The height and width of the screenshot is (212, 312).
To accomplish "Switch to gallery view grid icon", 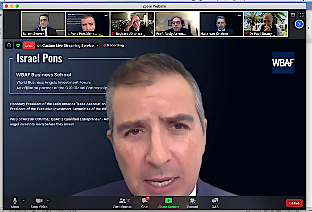I will [293, 15].
